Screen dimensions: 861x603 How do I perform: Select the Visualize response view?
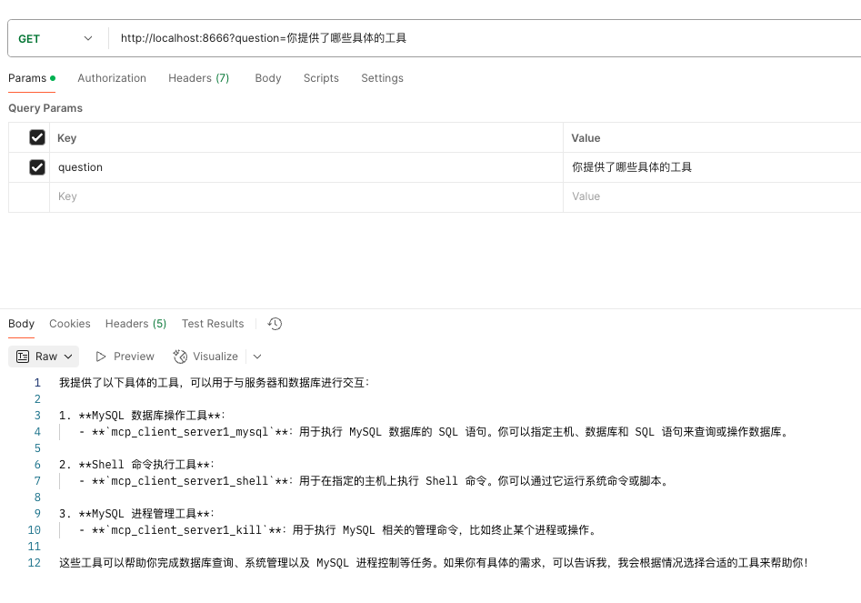click(x=206, y=357)
